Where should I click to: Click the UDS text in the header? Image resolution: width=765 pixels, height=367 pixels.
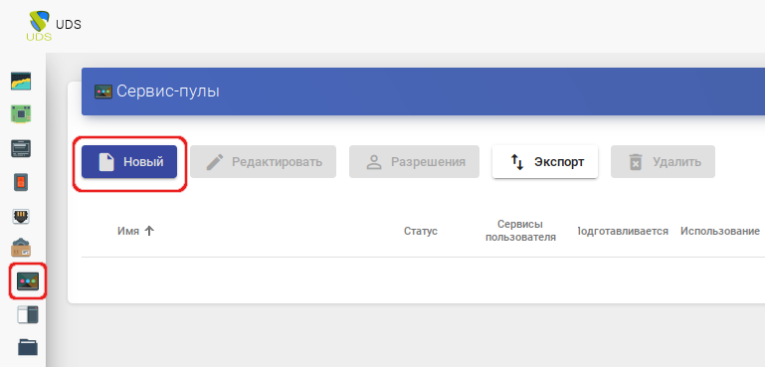[69, 25]
